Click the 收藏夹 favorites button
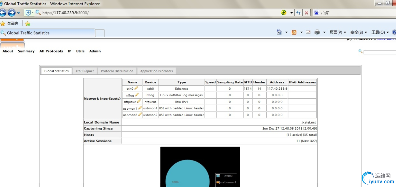The width and height of the screenshot is (396, 187). click(10, 23)
